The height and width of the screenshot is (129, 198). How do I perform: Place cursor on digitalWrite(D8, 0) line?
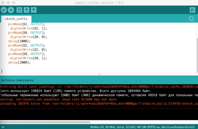pos(29,37)
